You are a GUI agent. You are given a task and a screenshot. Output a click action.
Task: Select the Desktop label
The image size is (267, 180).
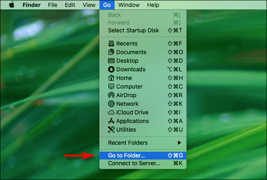pyautogui.click(x=127, y=61)
